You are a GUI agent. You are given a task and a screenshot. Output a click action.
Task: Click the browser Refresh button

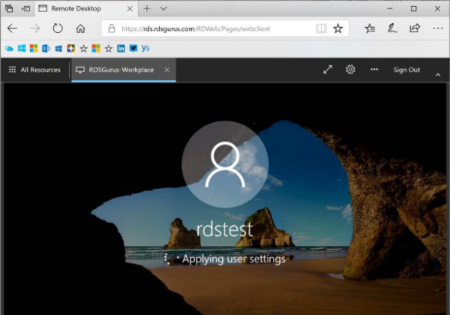click(x=57, y=28)
